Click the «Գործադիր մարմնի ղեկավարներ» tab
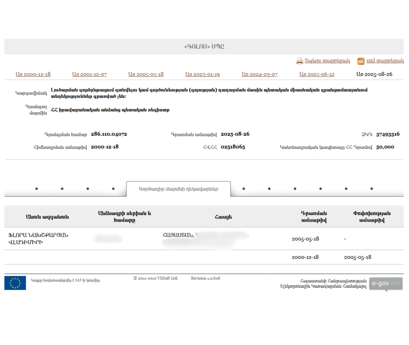The width and height of the screenshot is (409, 345). point(178,189)
